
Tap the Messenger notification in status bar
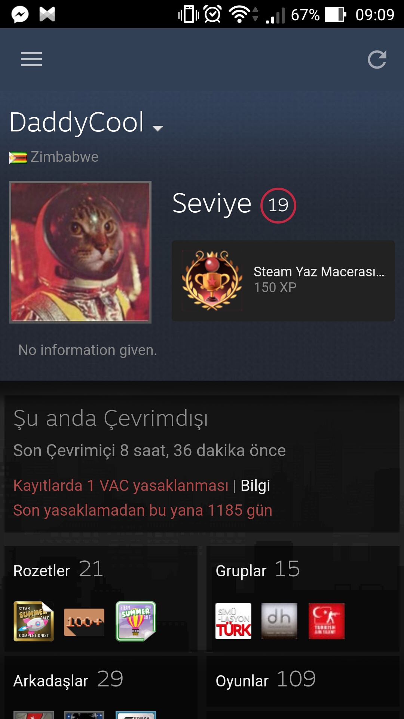(x=20, y=15)
